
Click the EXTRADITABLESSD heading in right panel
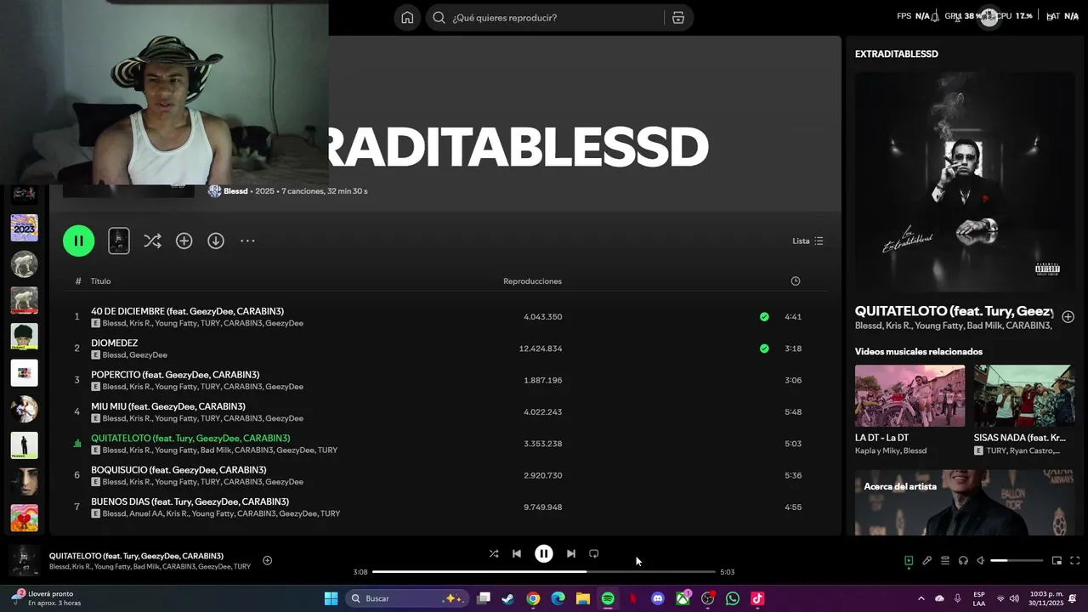click(897, 54)
